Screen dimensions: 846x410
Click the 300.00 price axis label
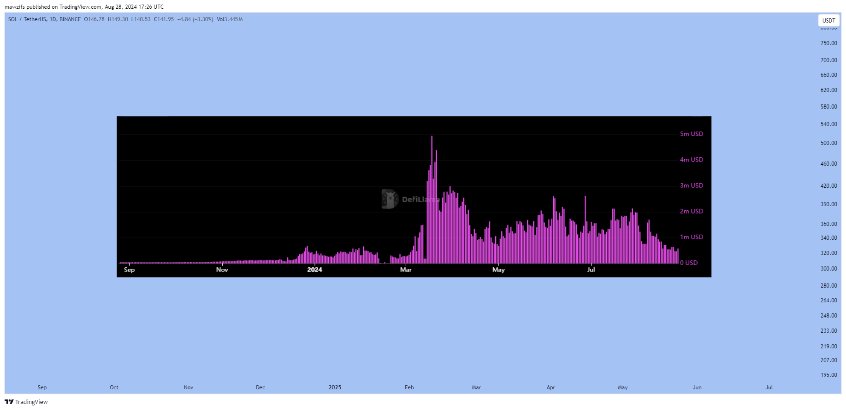pyautogui.click(x=828, y=269)
